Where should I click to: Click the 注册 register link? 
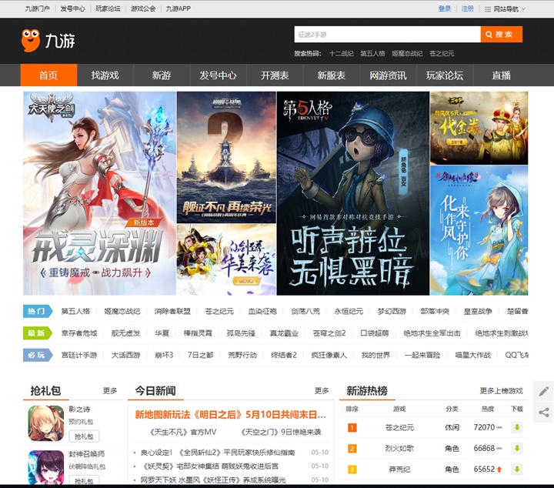pos(468,8)
